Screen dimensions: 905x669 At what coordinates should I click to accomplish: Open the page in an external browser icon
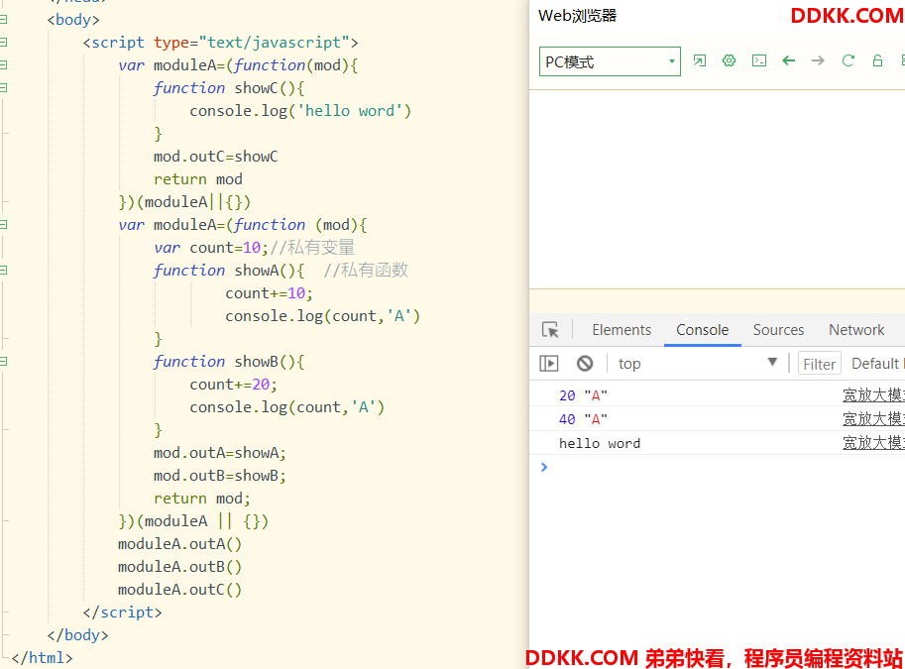click(x=700, y=60)
